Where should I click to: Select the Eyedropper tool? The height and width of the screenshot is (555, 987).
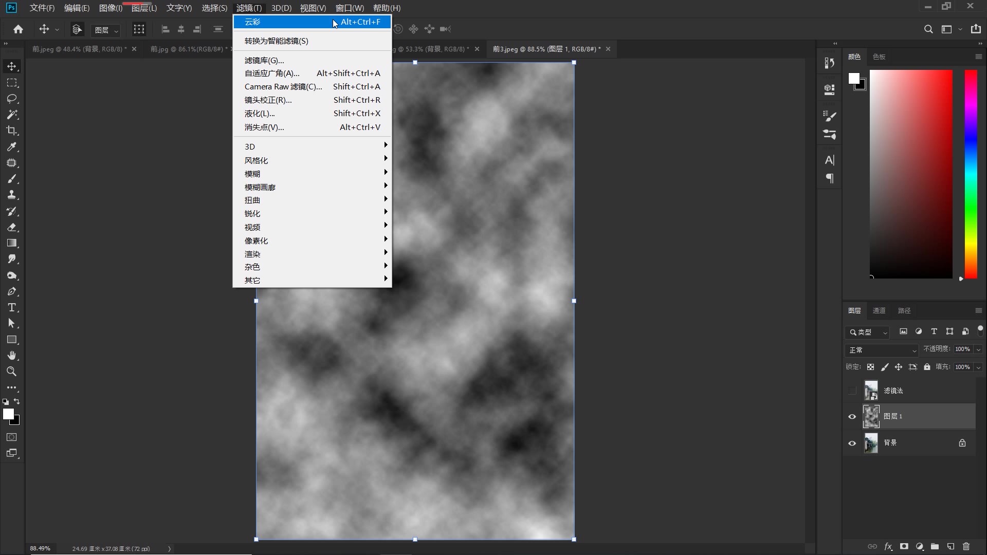12,147
